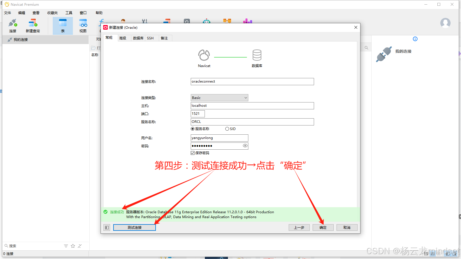
Task: Click the wrench and fork toolbar icon
Action: coord(145,21)
